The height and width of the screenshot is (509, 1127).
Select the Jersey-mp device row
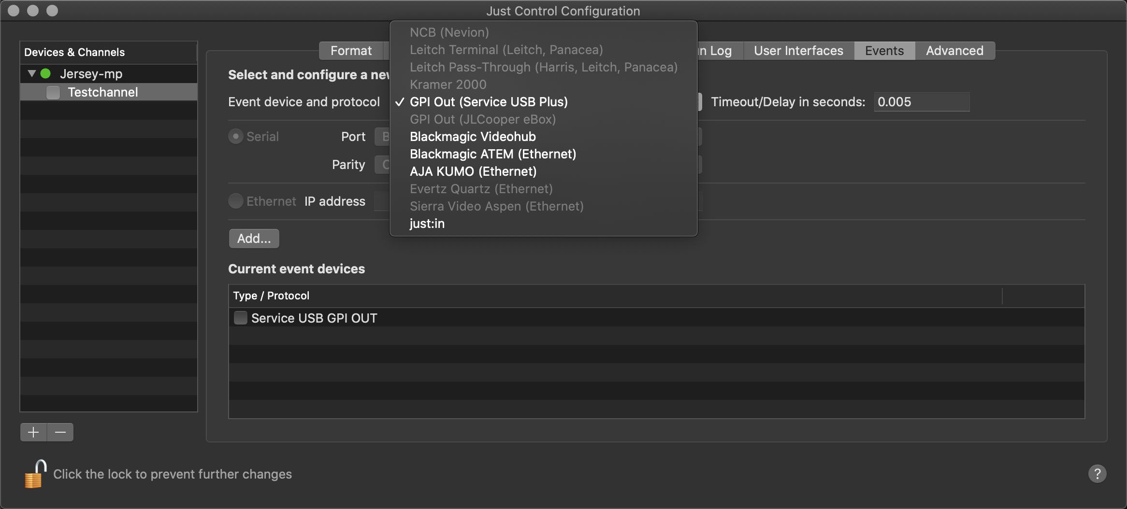coord(109,74)
